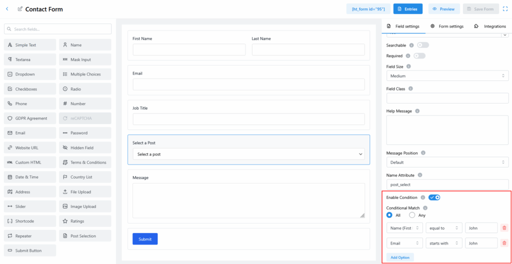The image size is (512, 264).
Task: Expand the Message Position Default dropdown
Action: [x=447, y=162]
